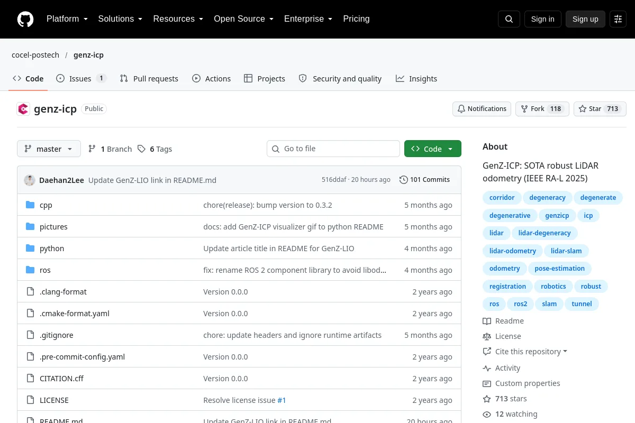Fork the repository with Fork button
The image size is (635, 423).
[542, 109]
